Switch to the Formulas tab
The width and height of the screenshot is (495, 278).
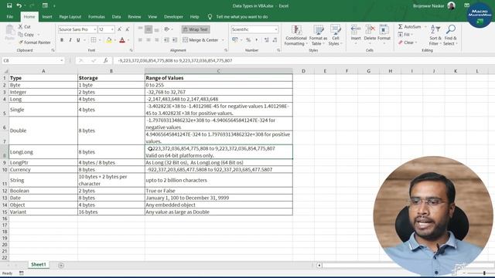point(96,17)
